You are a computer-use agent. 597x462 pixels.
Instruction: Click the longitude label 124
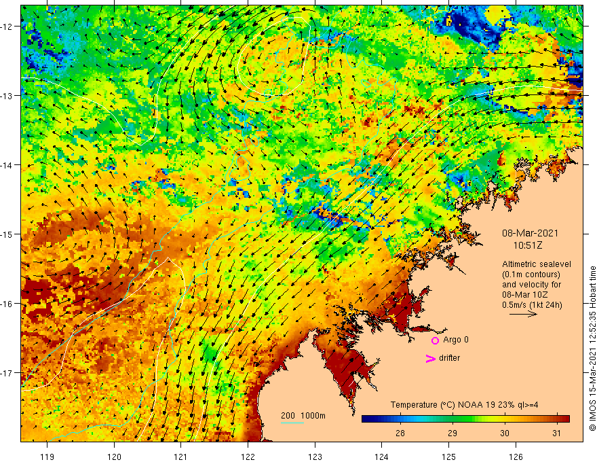(x=382, y=457)
